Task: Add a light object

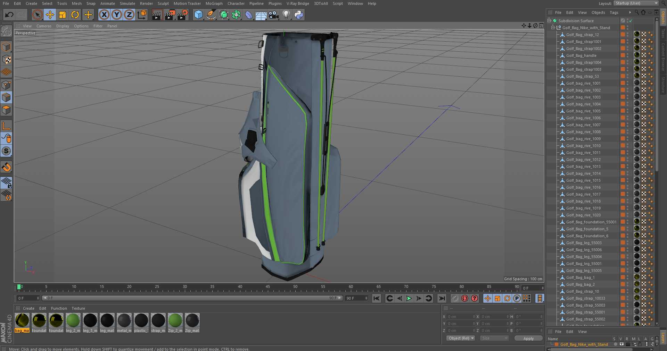Action: (286, 15)
